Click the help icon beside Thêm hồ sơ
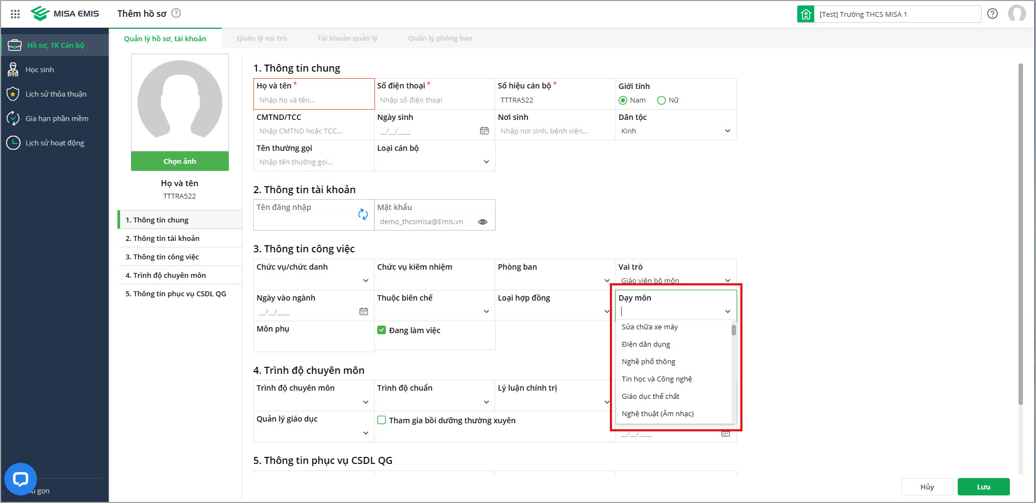Viewport: 1036px width, 503px height. 176,13
